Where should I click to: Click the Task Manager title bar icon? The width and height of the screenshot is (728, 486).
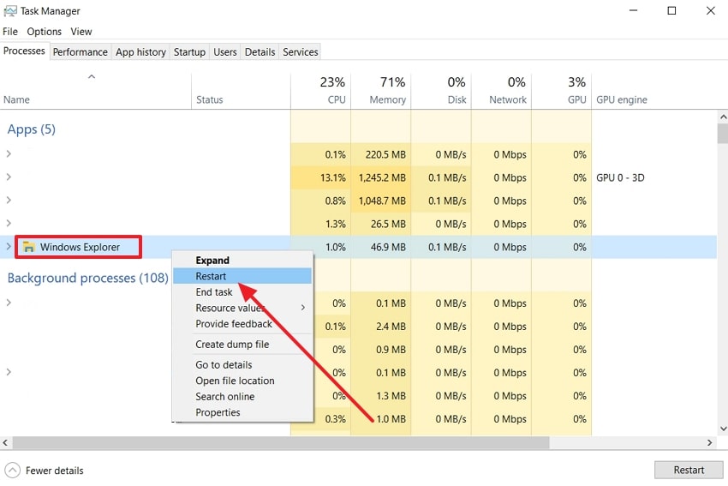coord(9,10)
